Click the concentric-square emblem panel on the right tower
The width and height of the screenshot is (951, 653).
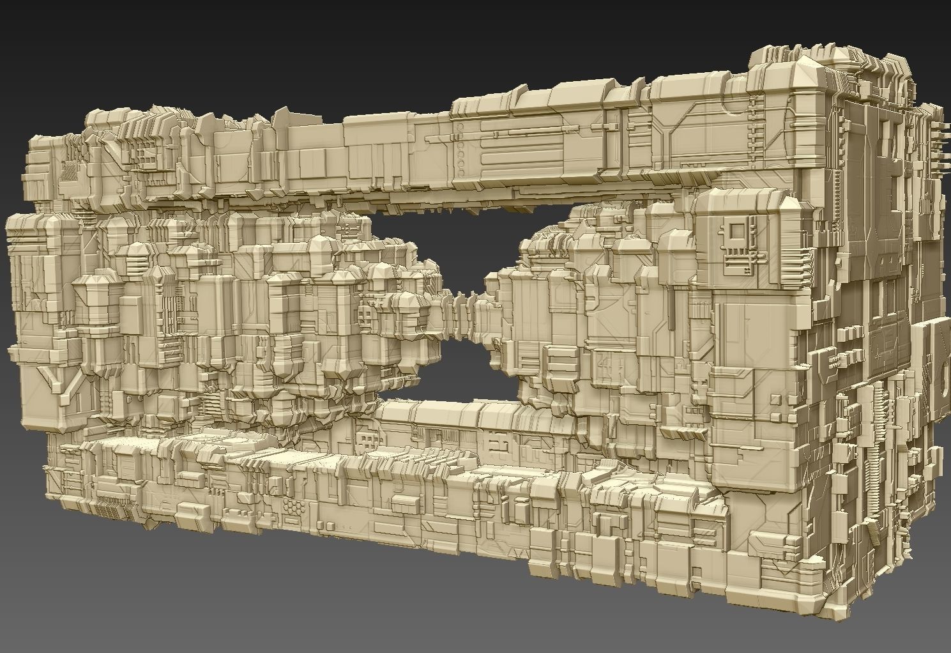pos(738,233)
